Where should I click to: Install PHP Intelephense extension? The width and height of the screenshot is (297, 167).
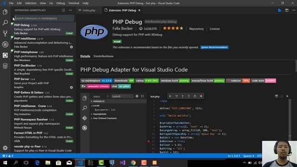click(x=69, y=60)
